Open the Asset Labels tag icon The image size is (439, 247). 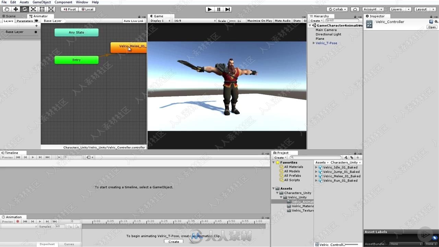[x=435, y=238]
